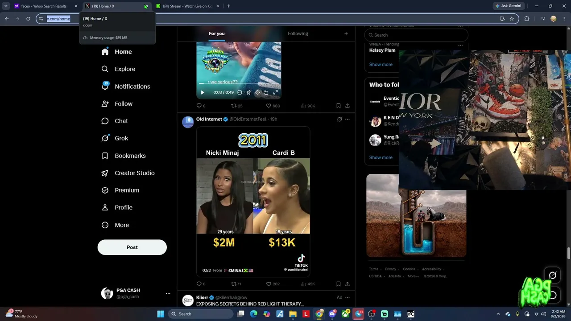Screen dimensions: 571x321
Task: Like the Old Internet post
Action: pyautogui.click(x=273, y=284)
